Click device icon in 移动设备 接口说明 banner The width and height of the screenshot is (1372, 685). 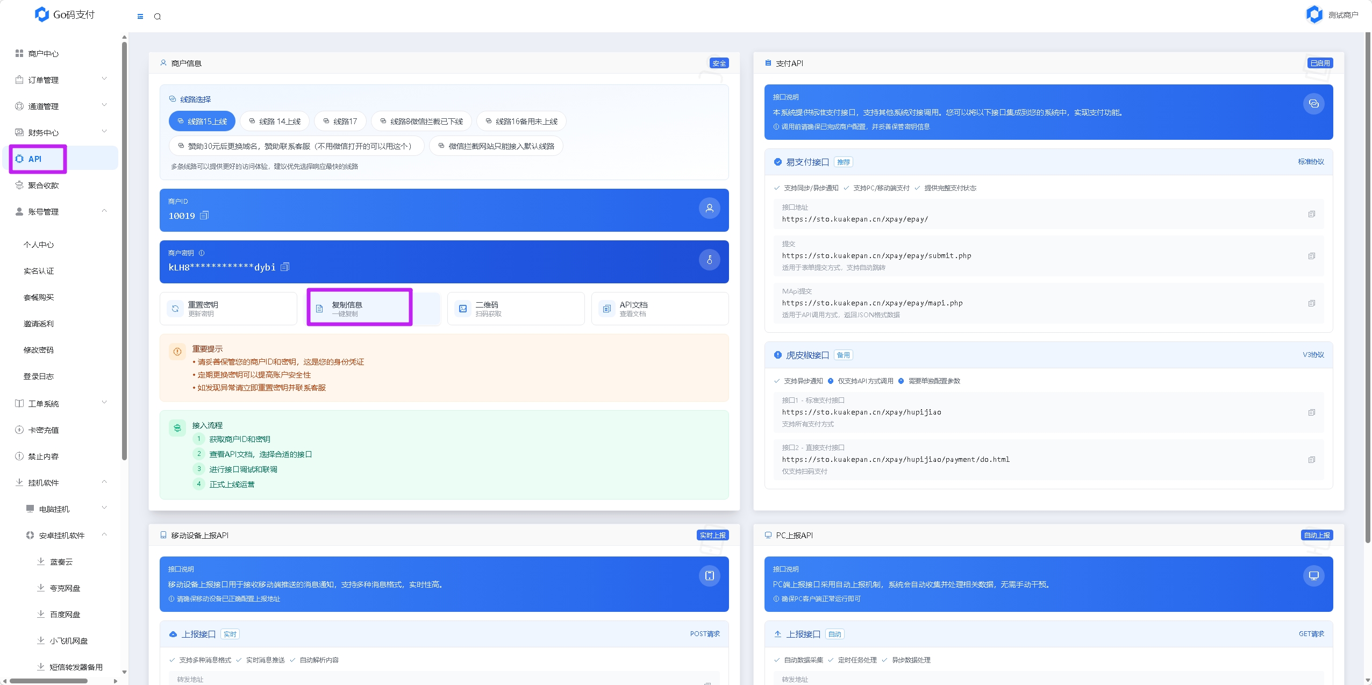710,576
